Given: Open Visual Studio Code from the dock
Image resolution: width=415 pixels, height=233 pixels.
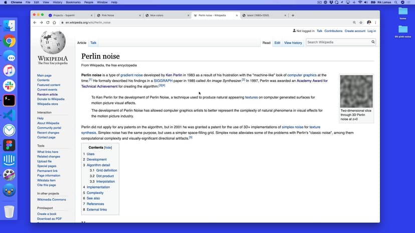Looking at the screenshot, I should 9,115.
